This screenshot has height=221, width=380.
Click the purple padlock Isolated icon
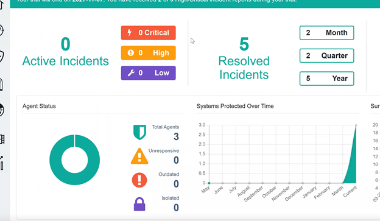click(139, 204)
